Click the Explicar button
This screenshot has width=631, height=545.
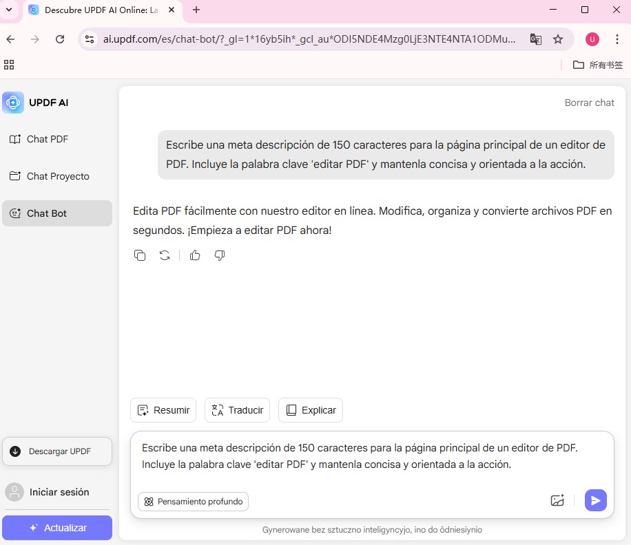tap(311, 410)
